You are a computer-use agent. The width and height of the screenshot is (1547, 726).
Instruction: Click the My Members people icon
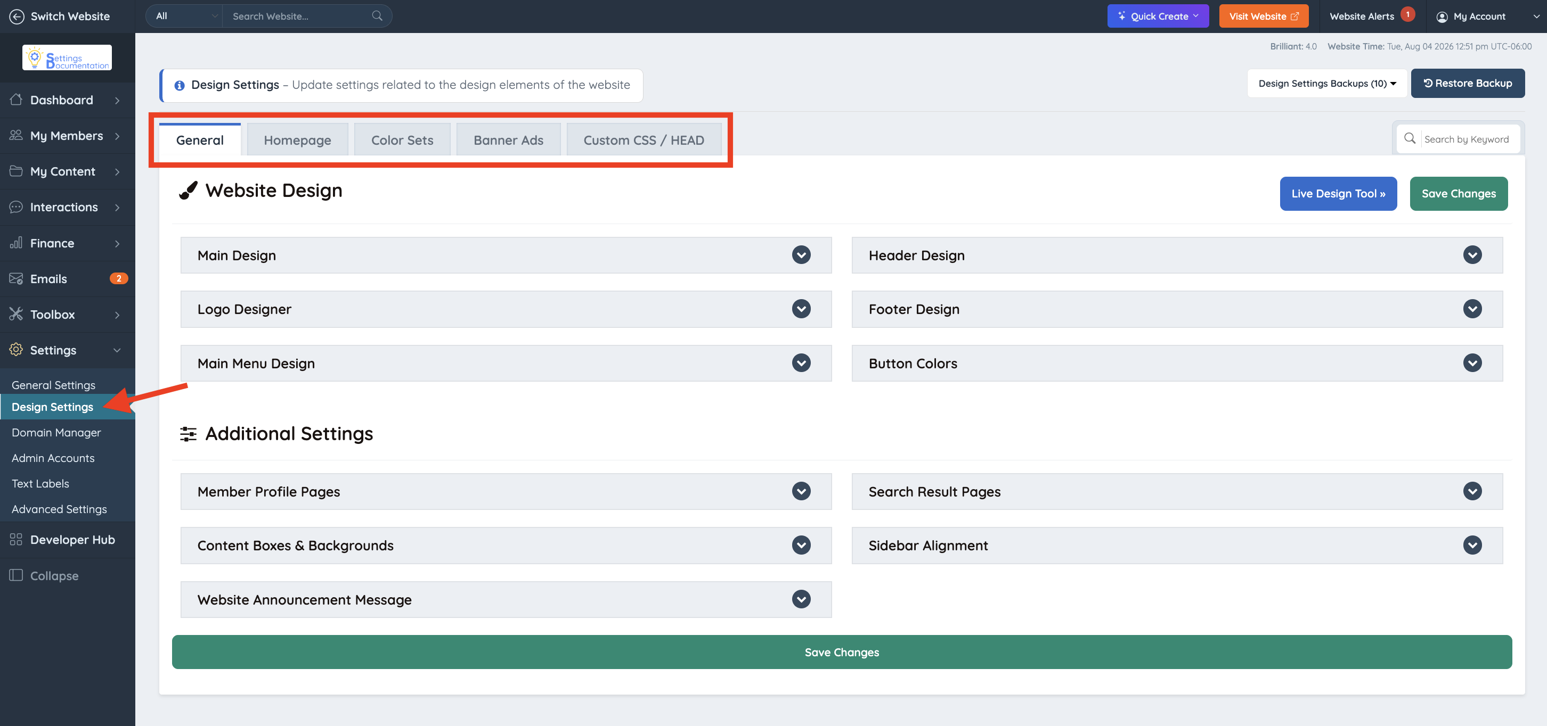click(16, 136)
